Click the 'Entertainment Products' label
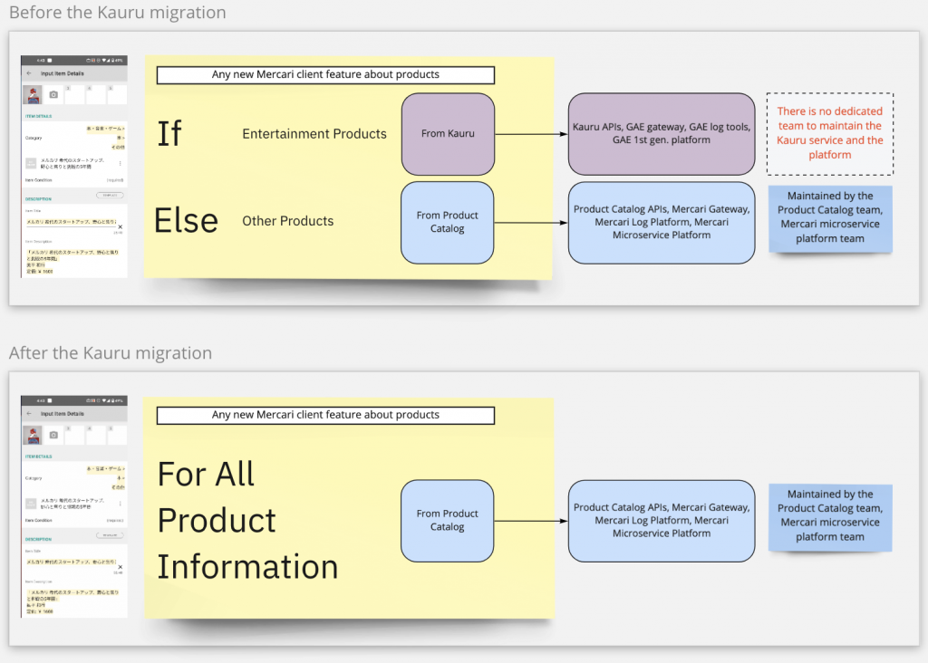928x663 pixels. (x=314, y=134)
